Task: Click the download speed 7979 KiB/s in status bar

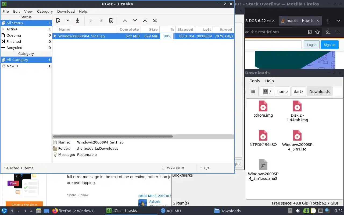Action: (173, 168)
